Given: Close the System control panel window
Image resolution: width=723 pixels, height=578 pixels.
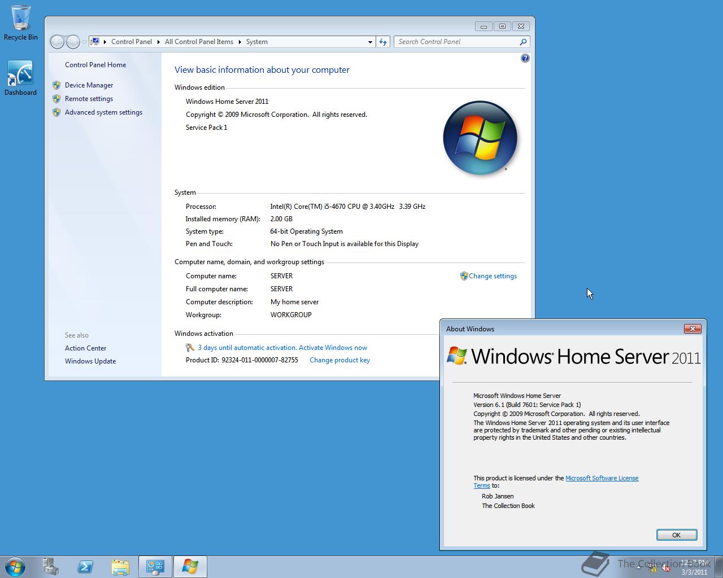Looking at the screenshot, I should [x=521, y=26].
